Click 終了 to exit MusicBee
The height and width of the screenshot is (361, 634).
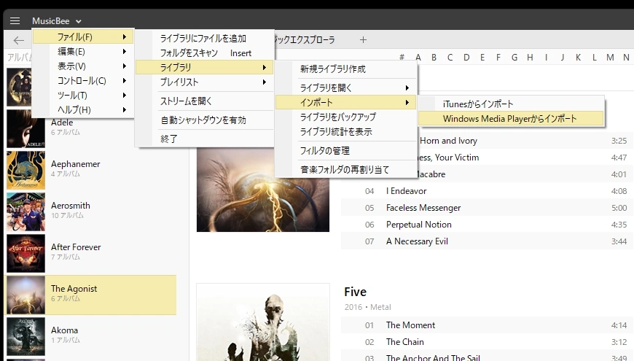click(169, 139)
